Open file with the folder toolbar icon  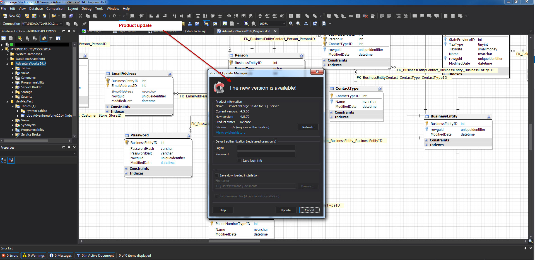click(x=54, y=16)
